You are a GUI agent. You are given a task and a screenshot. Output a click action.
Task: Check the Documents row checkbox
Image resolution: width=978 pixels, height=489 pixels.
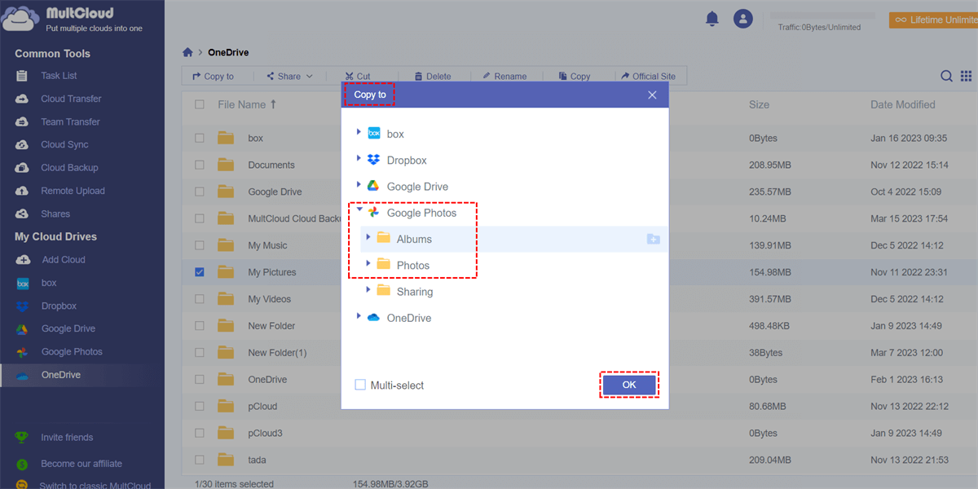(200, 165)
